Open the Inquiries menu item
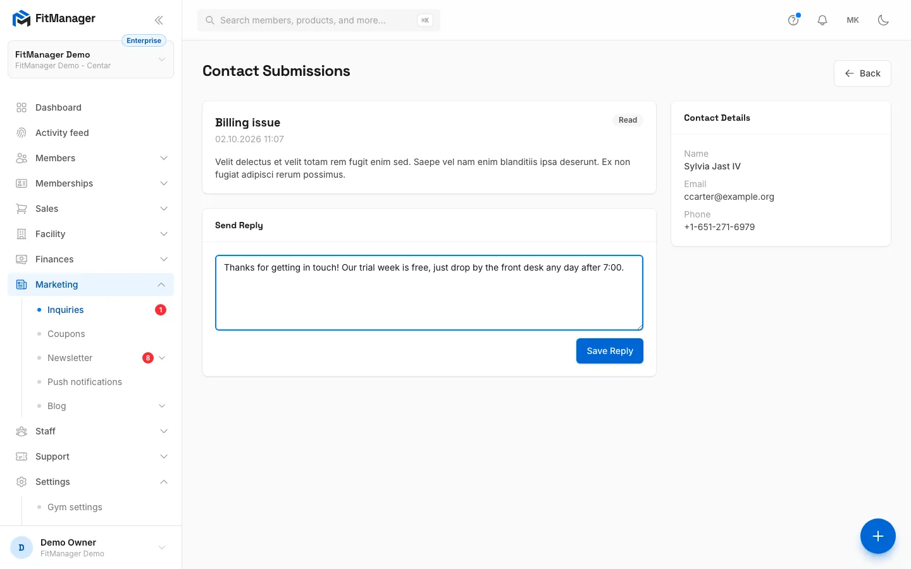Viewport: 911px width, 569px height. 101,310
